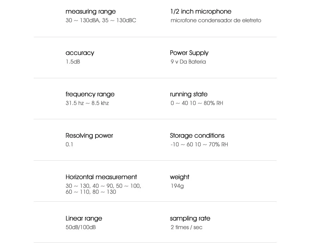The height and width of the screenshot is (252, 310).
Task: Click the '1/2 inch microphone' heading
Action: click(201, 11)
